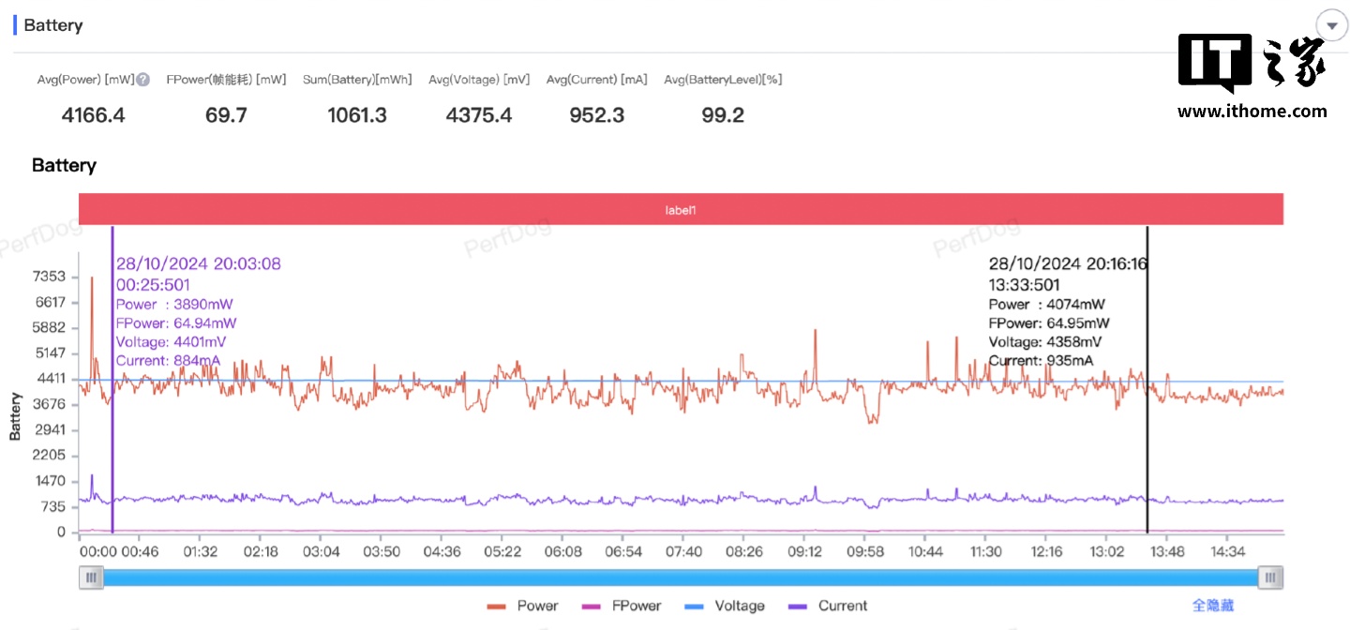Hide the Voltage series via the legend
The height and width of the screenshot is (630, 1350).
coord(727,606)
